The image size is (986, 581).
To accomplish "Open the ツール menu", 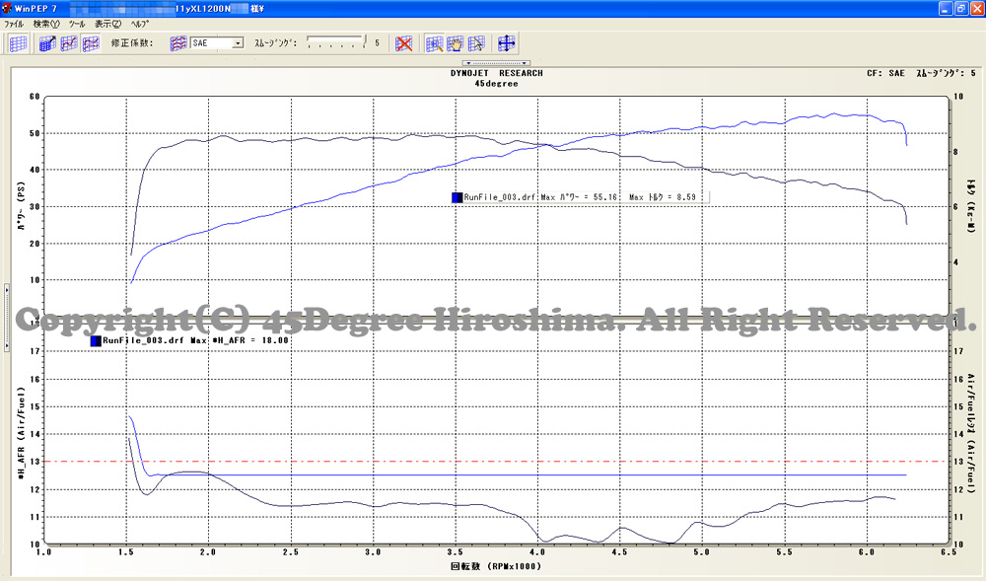I will [77, 23].
